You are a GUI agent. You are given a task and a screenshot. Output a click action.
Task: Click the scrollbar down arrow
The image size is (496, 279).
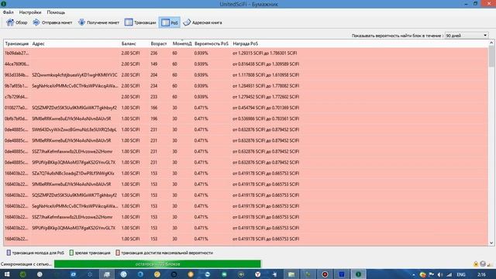coord(491,243)
